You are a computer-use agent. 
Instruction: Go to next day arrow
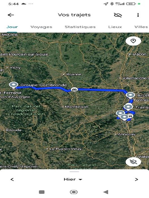pos(137,179)
